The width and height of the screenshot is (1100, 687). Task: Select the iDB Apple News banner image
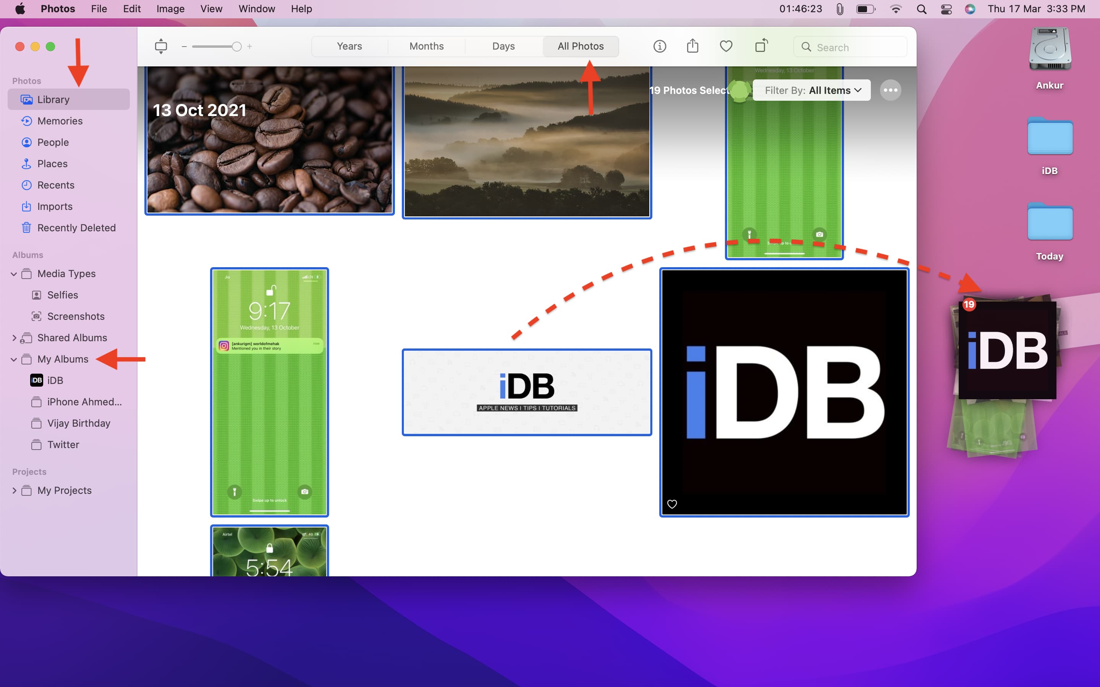click(x=527, y=392)
